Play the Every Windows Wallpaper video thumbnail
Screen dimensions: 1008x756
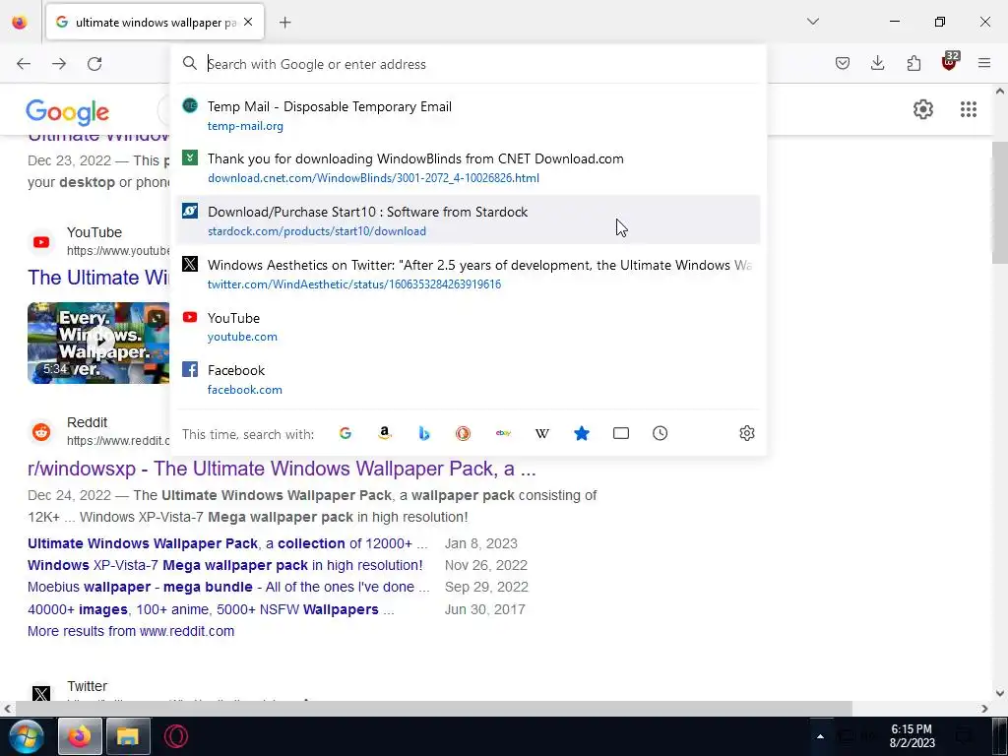[98, 343]
